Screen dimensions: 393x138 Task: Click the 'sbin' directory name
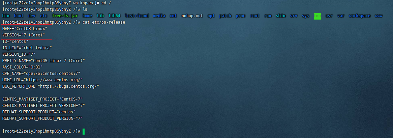(x=281, y=16)
